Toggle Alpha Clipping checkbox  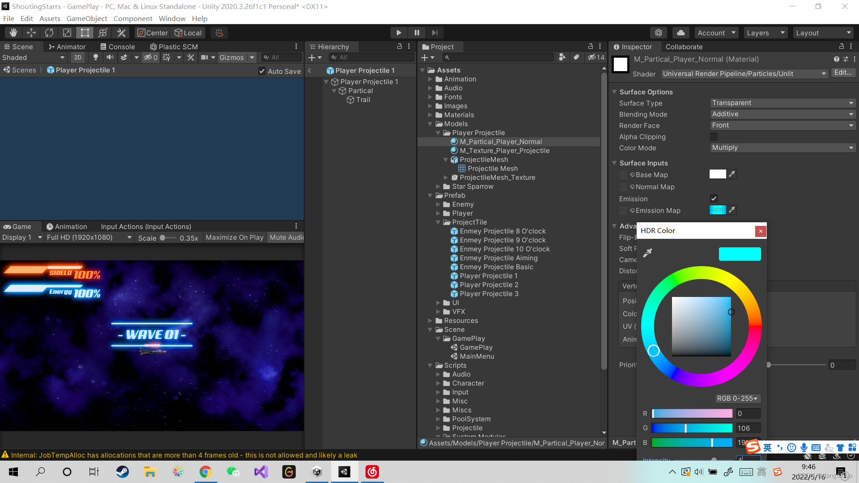tap(714, 137)
